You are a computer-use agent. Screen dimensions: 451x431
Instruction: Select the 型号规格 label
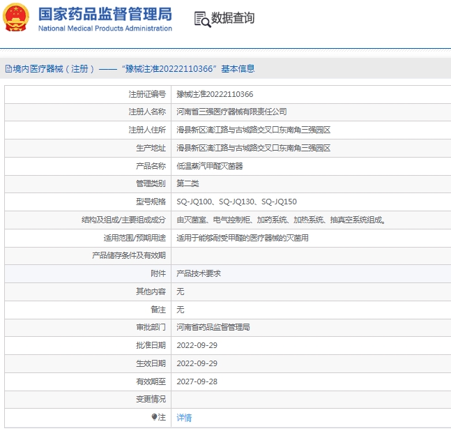(x=151, y=202)
